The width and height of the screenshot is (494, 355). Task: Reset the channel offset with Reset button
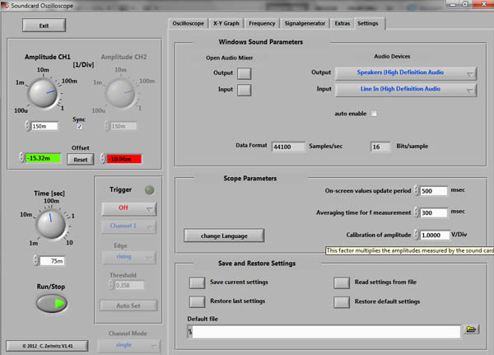click(x=80, y=159)
